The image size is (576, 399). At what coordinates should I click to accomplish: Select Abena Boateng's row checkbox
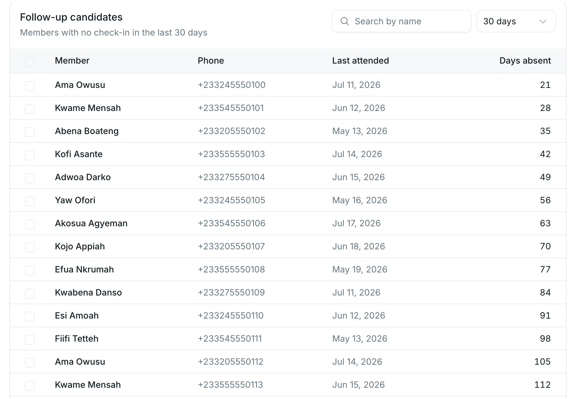point(30,132)
